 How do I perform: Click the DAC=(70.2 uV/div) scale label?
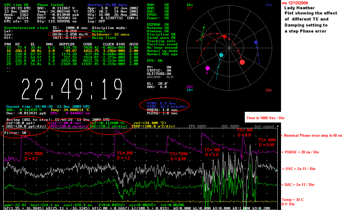108,126
